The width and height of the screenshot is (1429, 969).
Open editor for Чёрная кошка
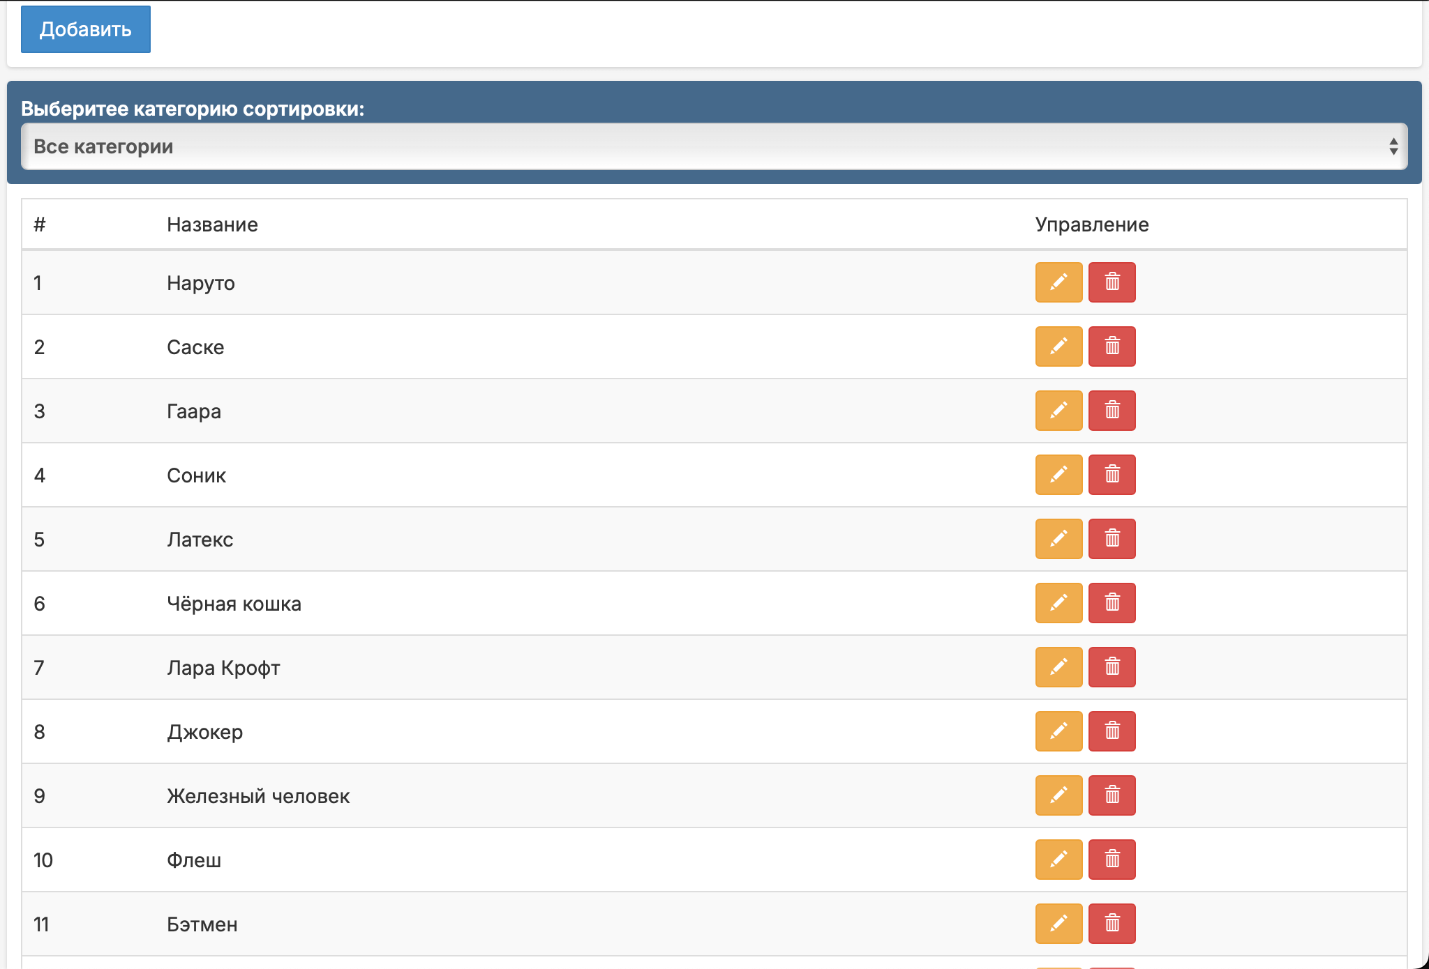(x=1058, y=603)
